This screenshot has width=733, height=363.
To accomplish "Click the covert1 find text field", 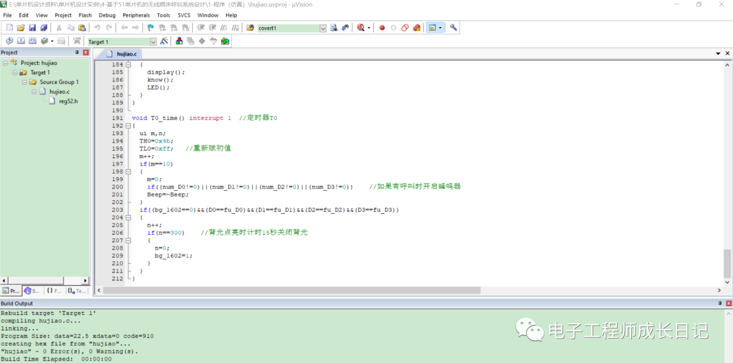I will click(x=288, y=28).
